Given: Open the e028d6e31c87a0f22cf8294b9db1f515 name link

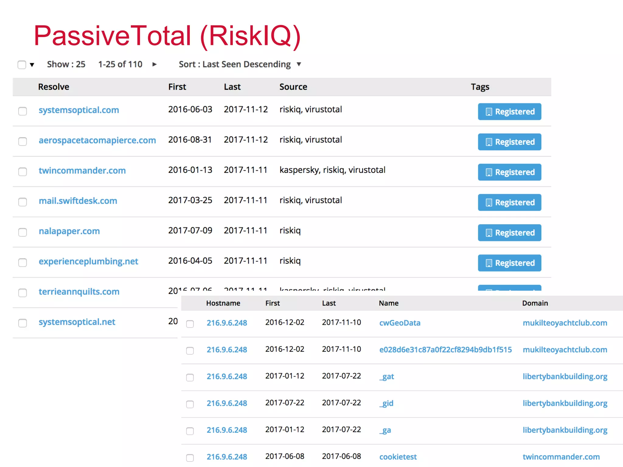Looking at the screenshot, I should (446, 350).
